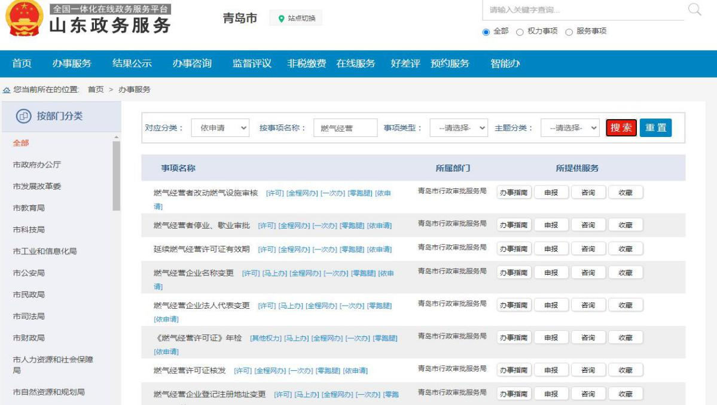Click the 站点切换 location pin button
This screenshot has width=717, height=405.
coord(296,19)
